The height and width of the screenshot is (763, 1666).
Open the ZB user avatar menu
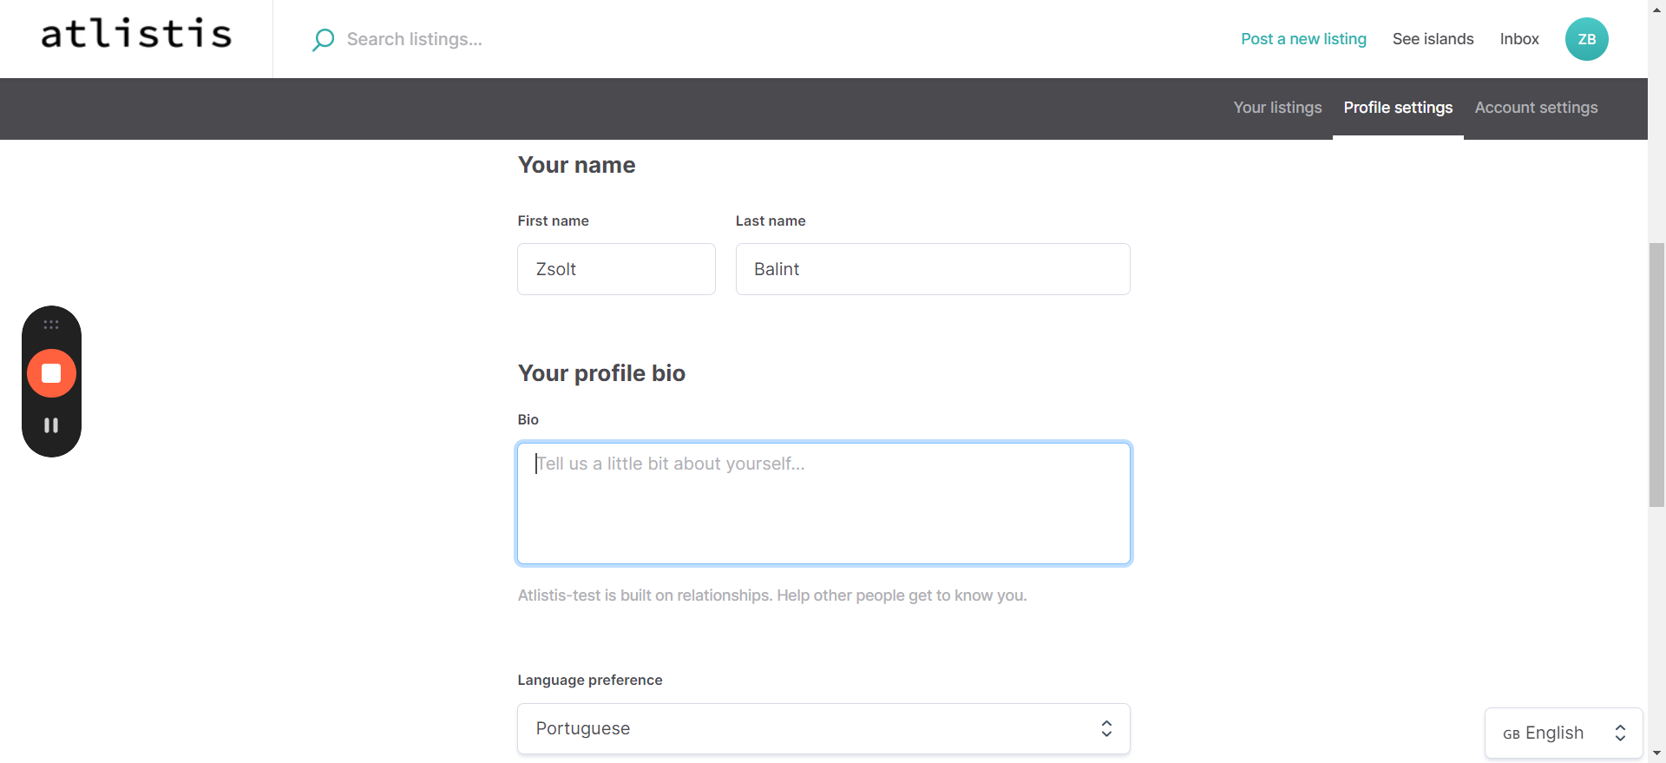click(x=1586, y=39)
